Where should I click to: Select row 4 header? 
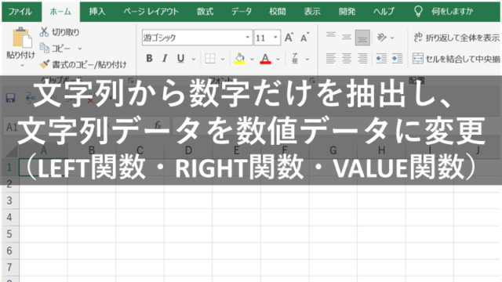click(9, 217)
